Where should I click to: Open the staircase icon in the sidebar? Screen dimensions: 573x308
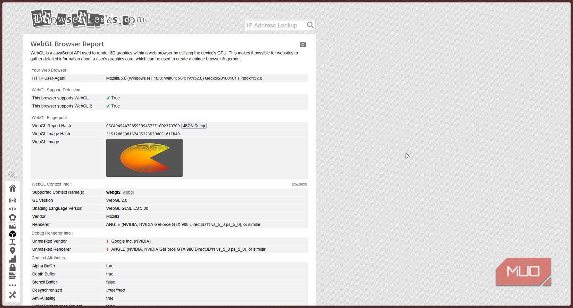[x=13, y=259]
